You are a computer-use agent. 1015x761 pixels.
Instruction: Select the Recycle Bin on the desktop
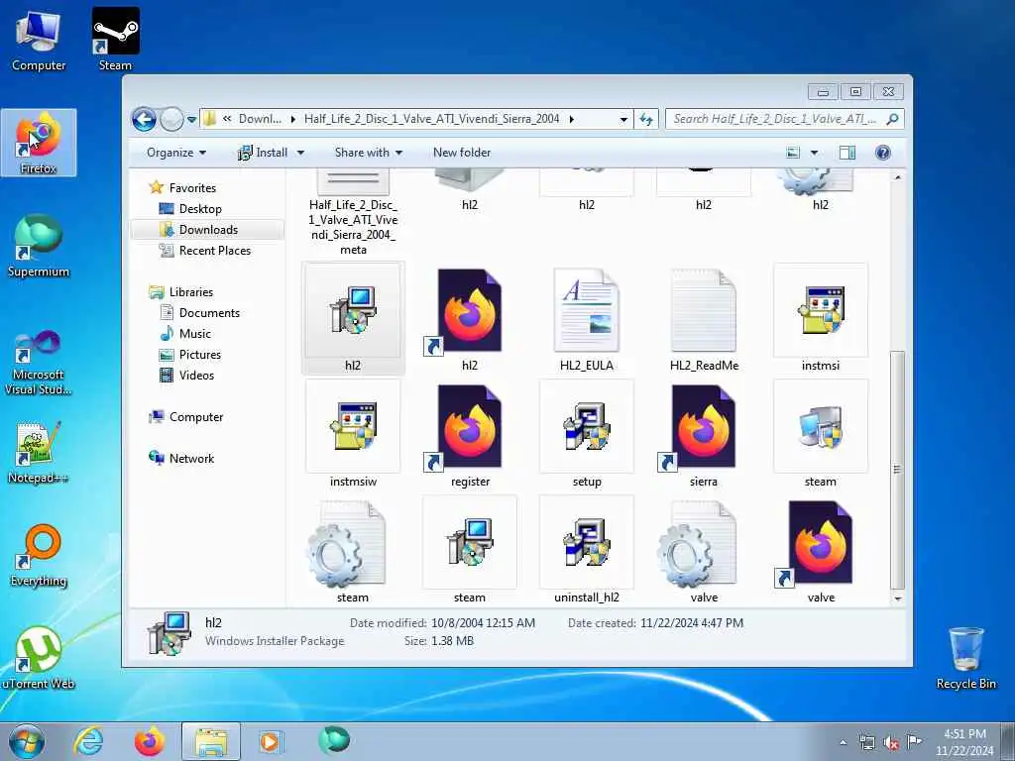point(965,658)
